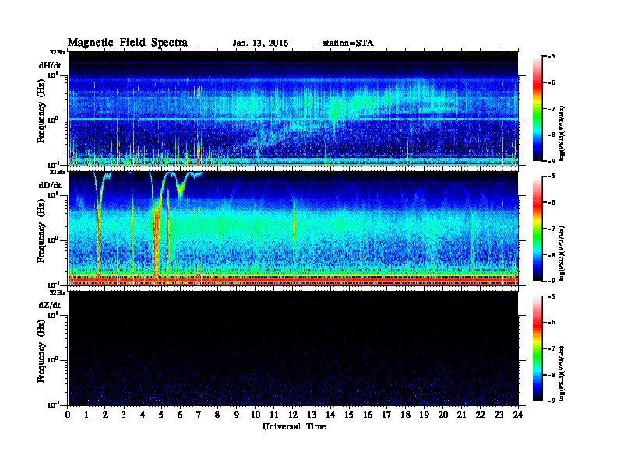
Task: Click the dD/dt panel label
Action: 50,185
